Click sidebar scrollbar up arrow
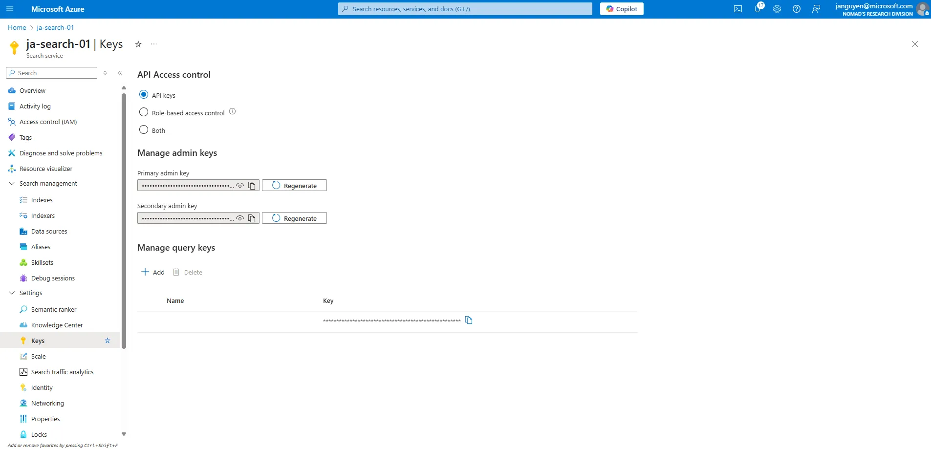The width and height of the screenshot is (931, 449). (x=124, y=88)
